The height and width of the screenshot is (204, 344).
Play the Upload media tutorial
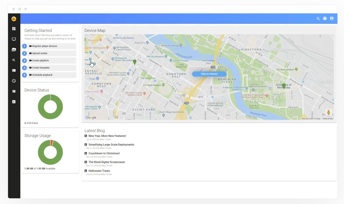[40, 53]
